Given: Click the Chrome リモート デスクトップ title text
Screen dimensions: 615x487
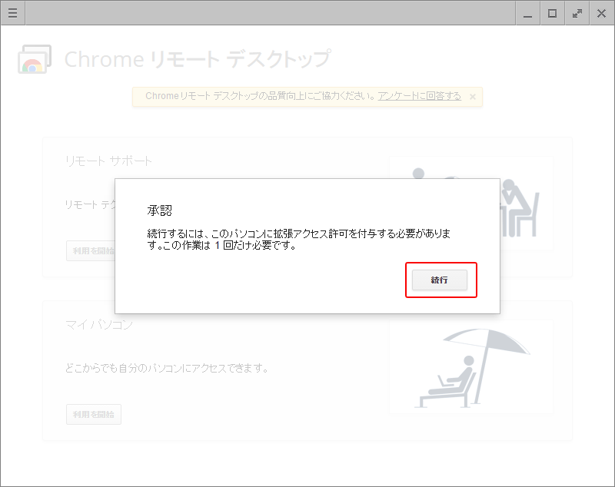Looking at the screenshot, I should coord(198,59).
